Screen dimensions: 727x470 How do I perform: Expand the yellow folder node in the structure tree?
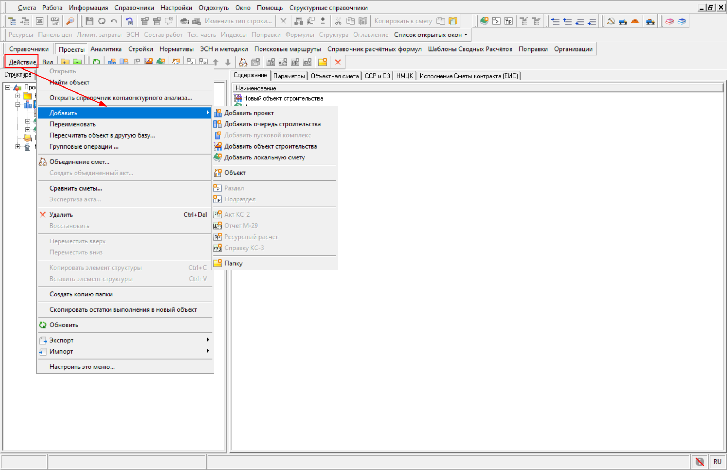pos(18,96)
